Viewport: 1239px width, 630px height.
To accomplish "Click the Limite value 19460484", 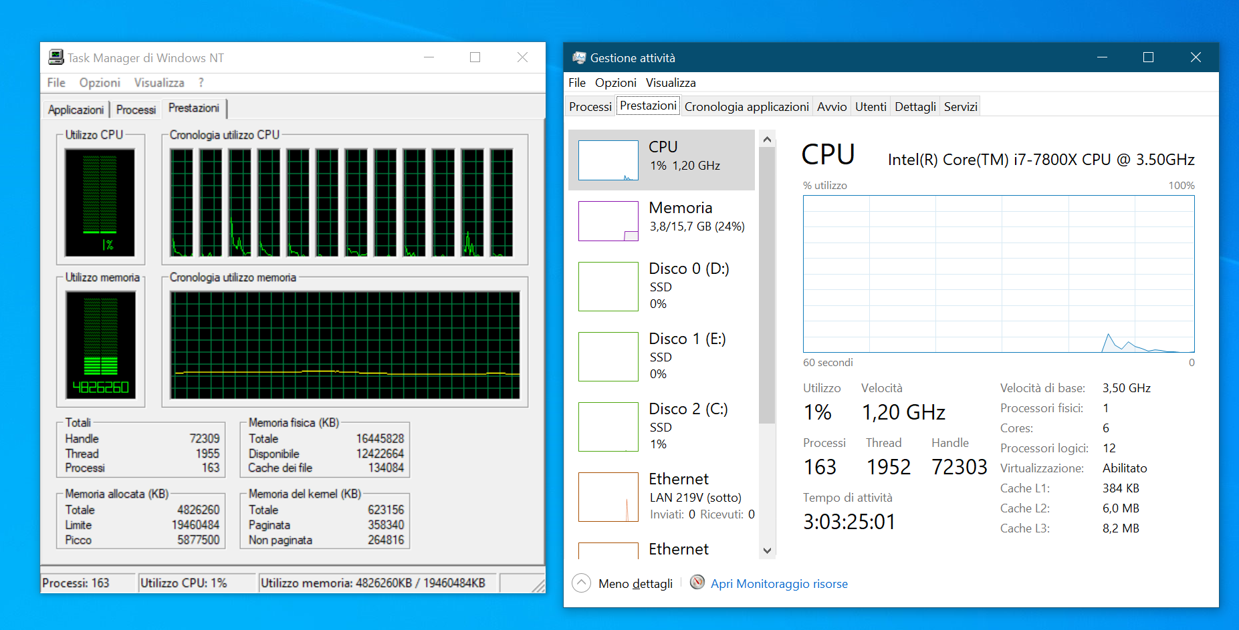I will [x=195, y=525].
